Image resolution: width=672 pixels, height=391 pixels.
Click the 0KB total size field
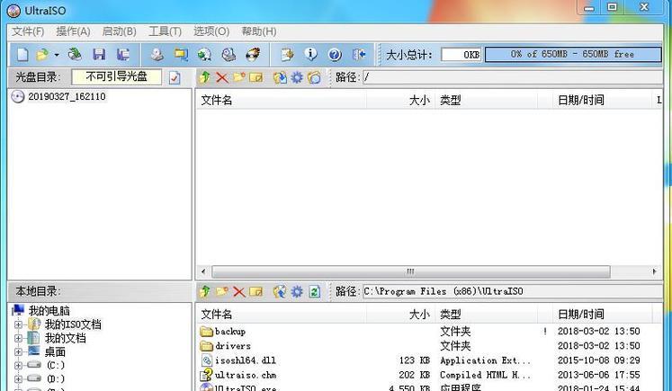pyautogui.click(x=461, y=55)
